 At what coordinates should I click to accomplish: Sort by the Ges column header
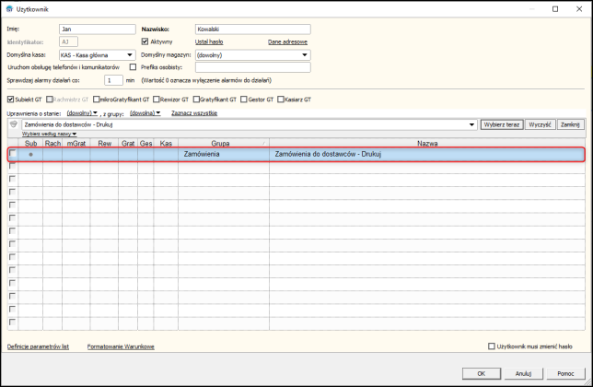click(145, 144)
